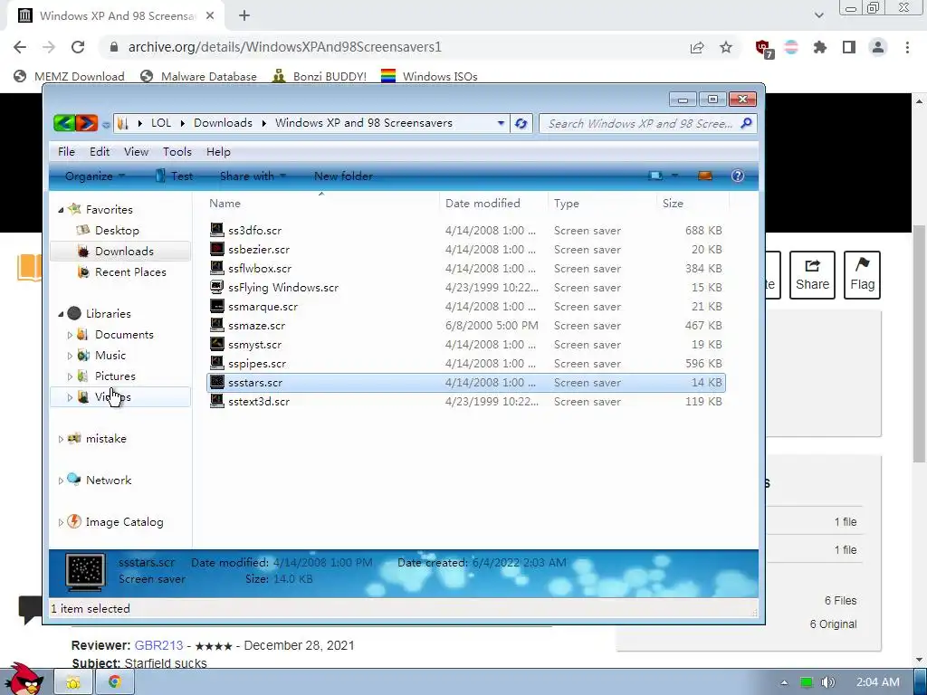Image resolution: width=927 pixels, height=695 pixels.
Task: Click the Test toolbar button
Action: [174, 176]
